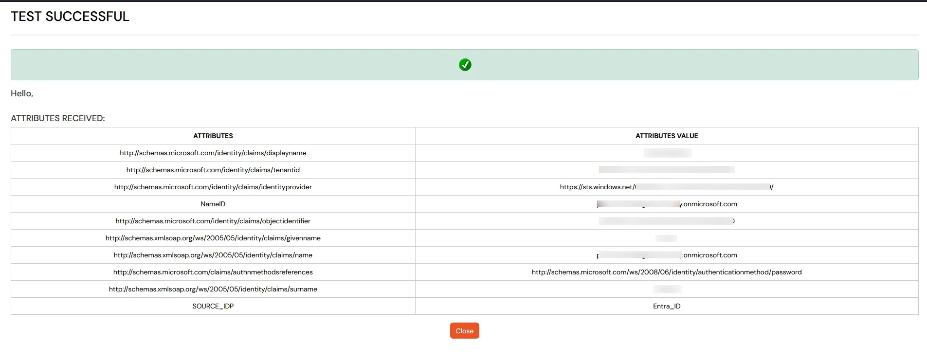This screenshot has width=927, height=361.
Task: Select the NameID onmicrosoft.com value
Action: pyautogui.click(x=667, y=204)
